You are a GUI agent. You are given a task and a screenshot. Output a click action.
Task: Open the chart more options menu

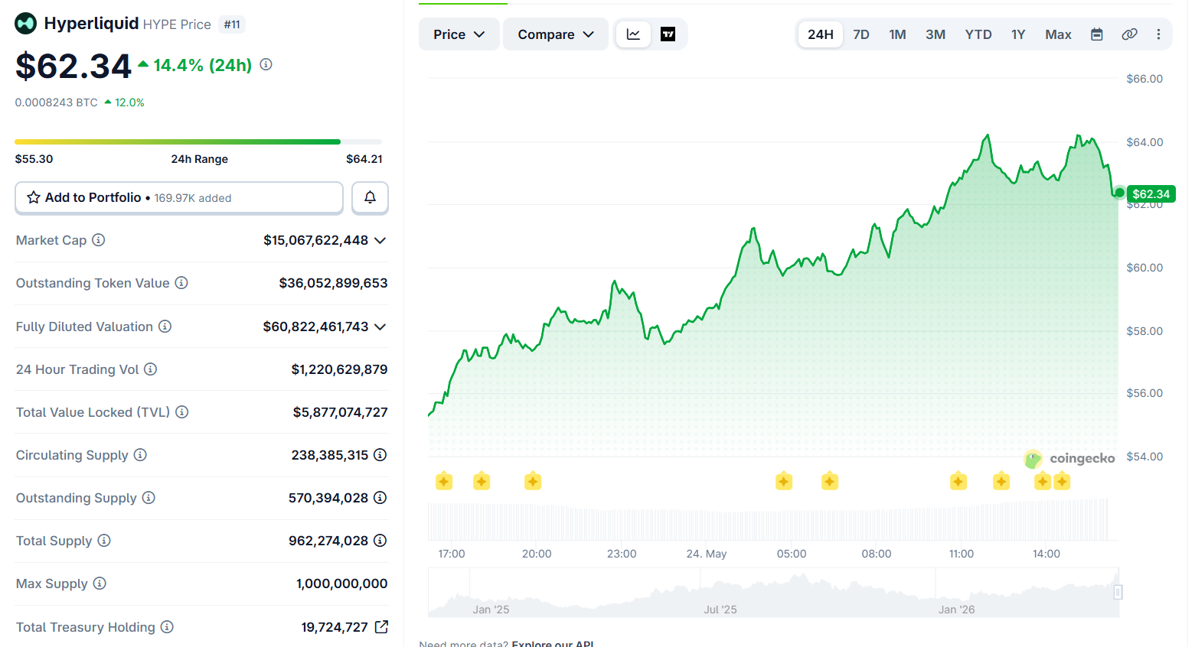click(x=1158, y=34)
